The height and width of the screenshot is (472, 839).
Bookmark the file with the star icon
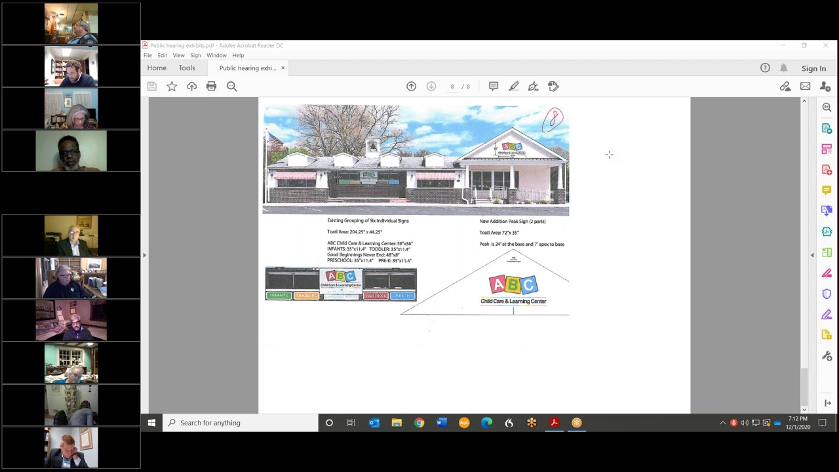click(172, 87)
